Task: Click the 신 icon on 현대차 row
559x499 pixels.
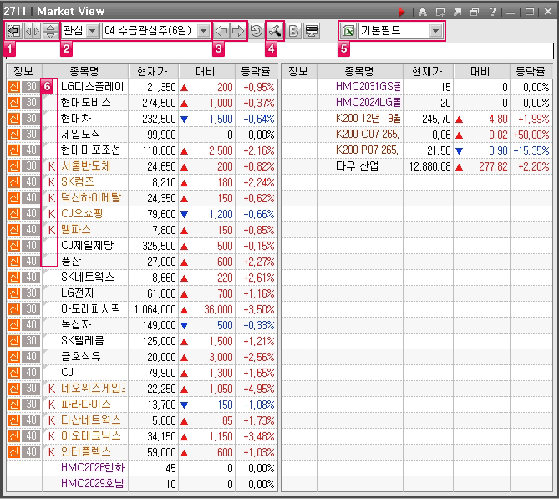Action: point(14,119)
